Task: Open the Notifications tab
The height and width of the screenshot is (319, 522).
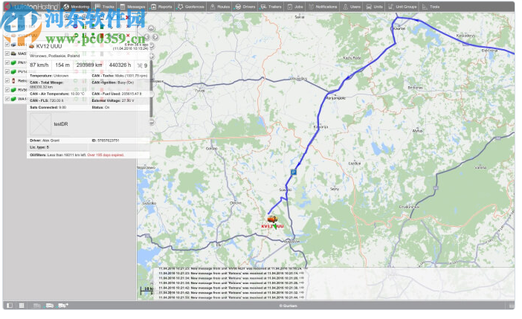Action: coord(323,7)
